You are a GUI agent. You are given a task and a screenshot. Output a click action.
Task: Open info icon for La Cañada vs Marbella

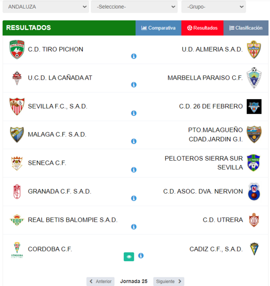coord(134,85)
